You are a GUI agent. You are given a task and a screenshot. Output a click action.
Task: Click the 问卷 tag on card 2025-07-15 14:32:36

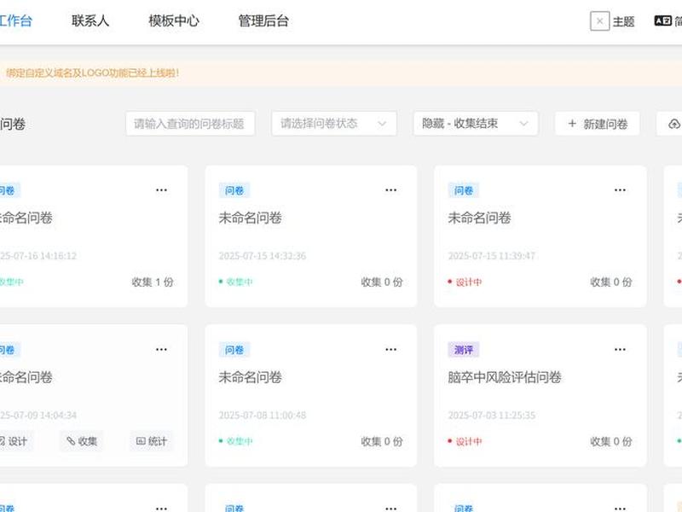pos(234,190)
